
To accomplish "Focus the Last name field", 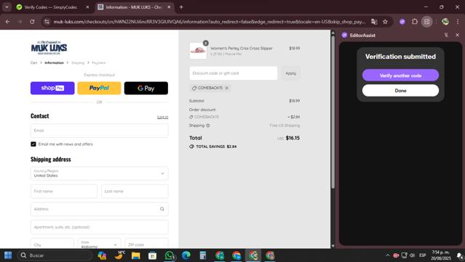I will (135, 192).
